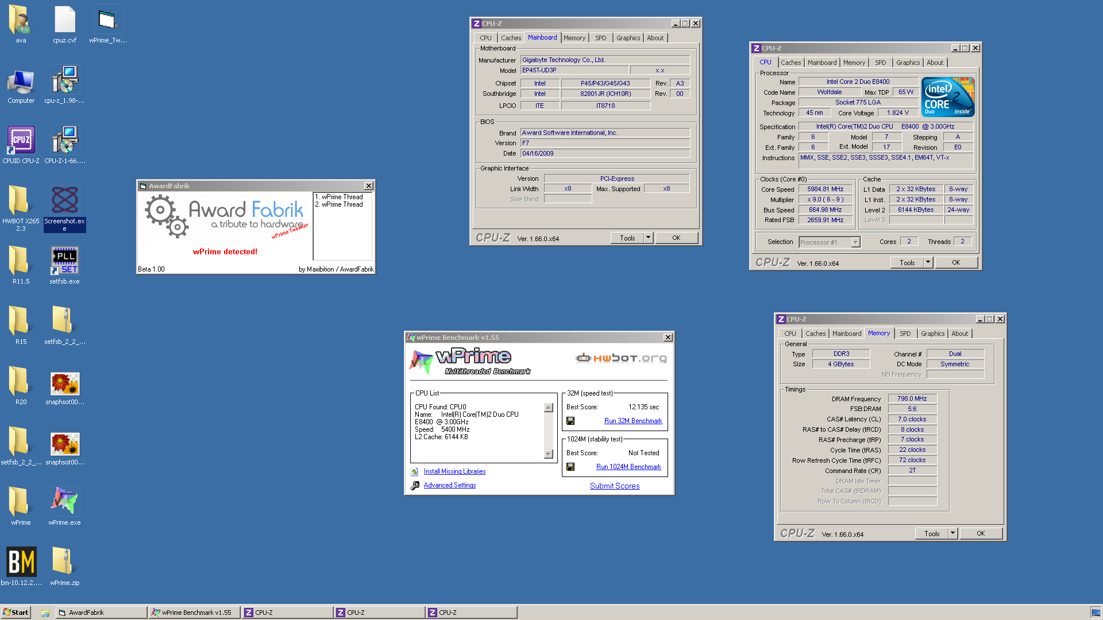Open the R11.5 folder
Viewport: 1103px width, 620px height.
[21, 265]
